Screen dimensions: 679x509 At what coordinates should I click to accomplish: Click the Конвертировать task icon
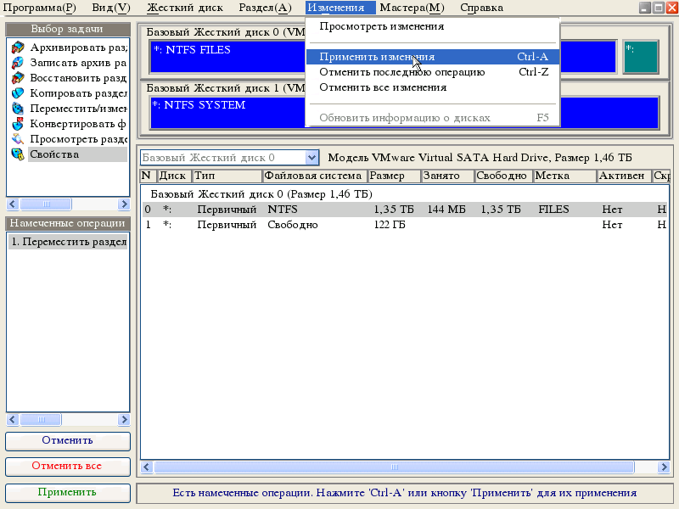17,124
